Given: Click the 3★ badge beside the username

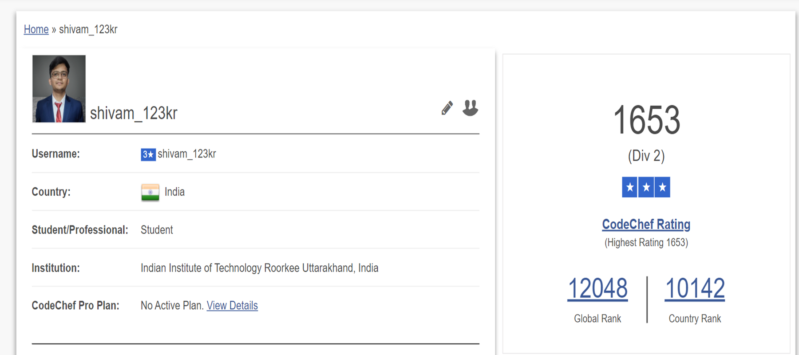Looking at the screenshot, I should point(148,154).
